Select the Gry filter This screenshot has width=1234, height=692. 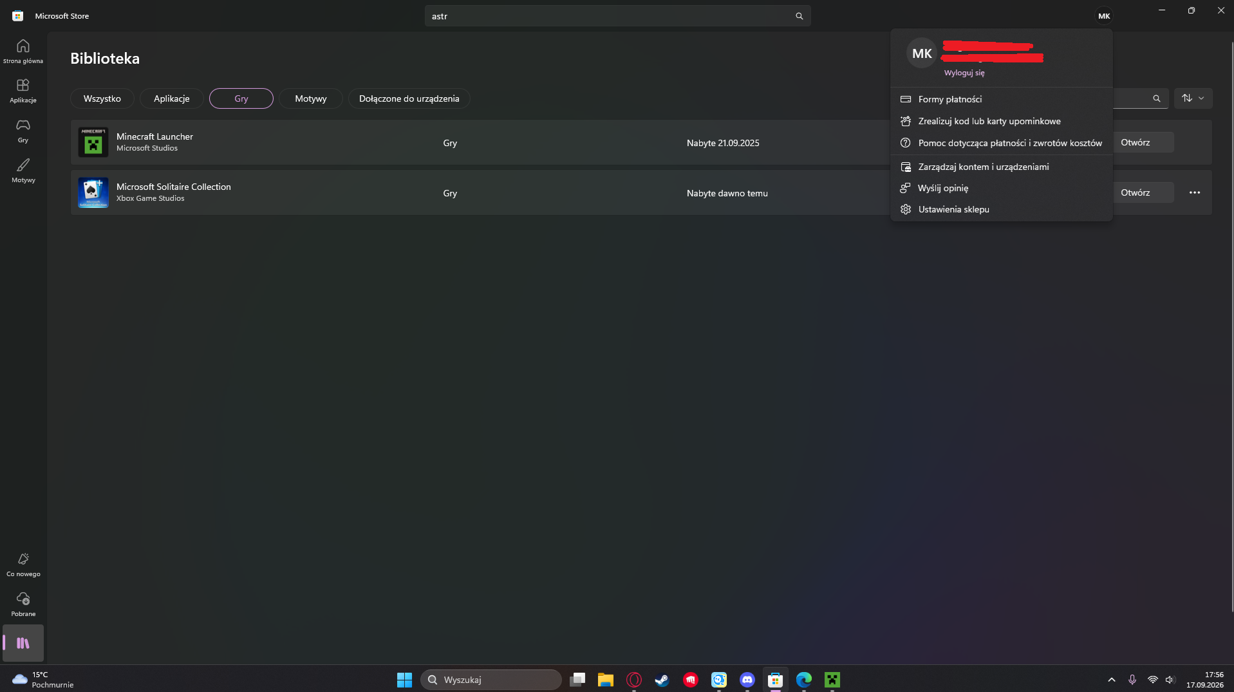[x=241, y=98]
